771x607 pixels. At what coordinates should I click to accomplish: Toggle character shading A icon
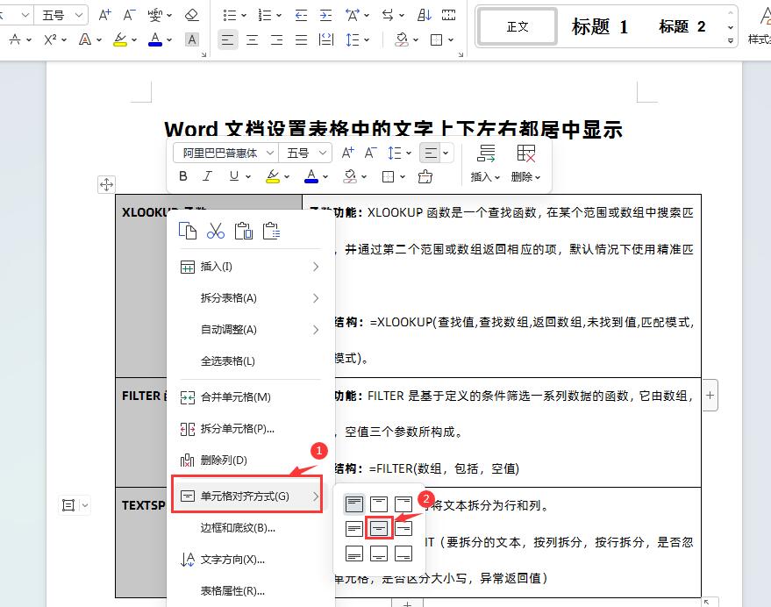coord(192,39)
